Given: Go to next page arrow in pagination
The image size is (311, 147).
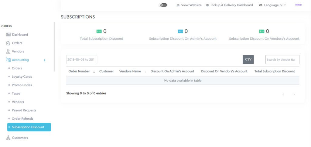Looking at the screenshot, I should coord(294,95).
